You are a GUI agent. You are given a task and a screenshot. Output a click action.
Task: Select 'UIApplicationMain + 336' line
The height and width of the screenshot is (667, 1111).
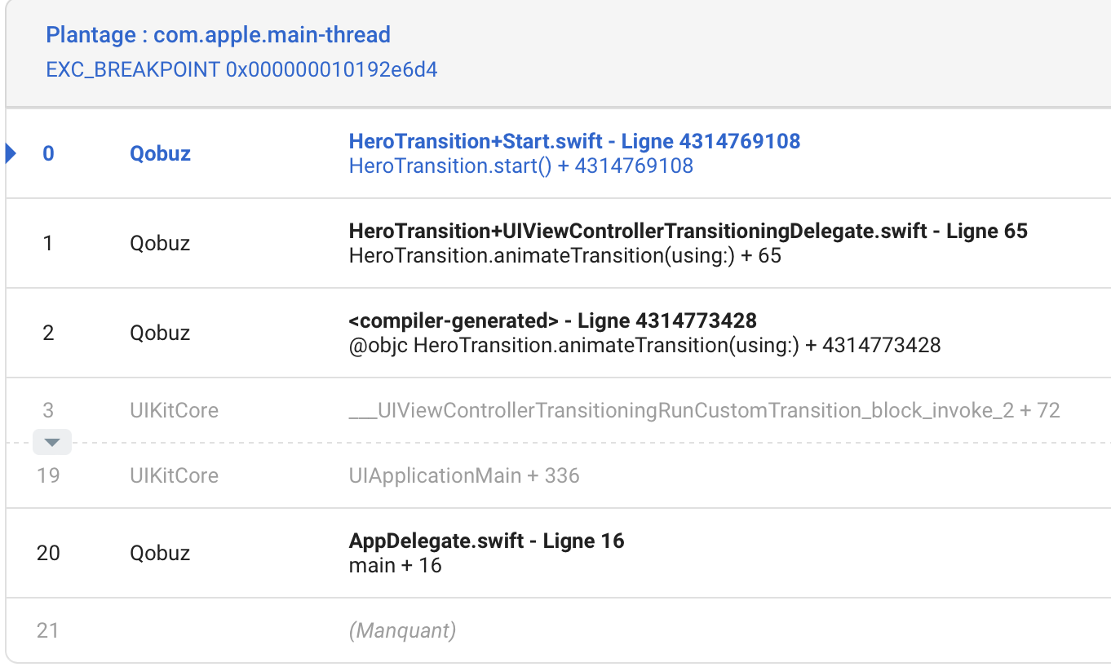pyautogui.click(x=464, y=475)
